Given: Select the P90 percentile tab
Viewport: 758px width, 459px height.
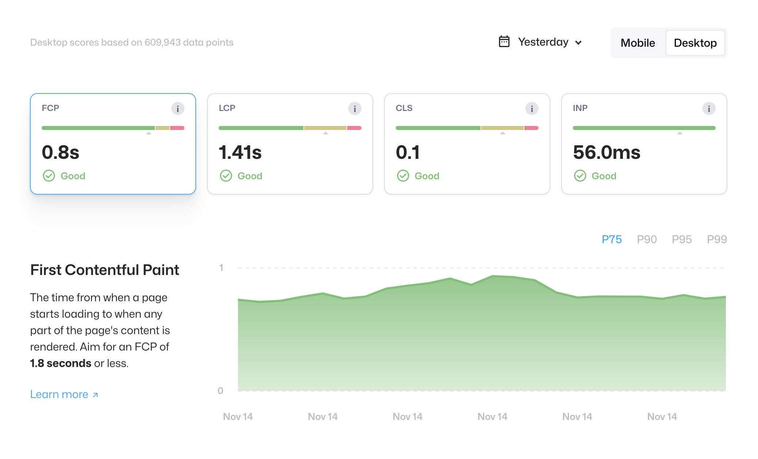Looking at the screenshot, I should point(647,239).
